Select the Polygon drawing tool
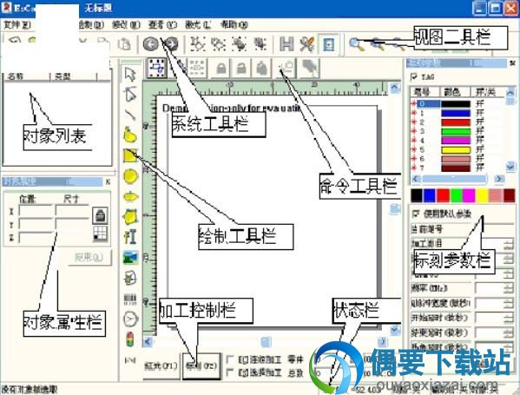The width and height of the screenshot is (520, 395). click(130, 217)
